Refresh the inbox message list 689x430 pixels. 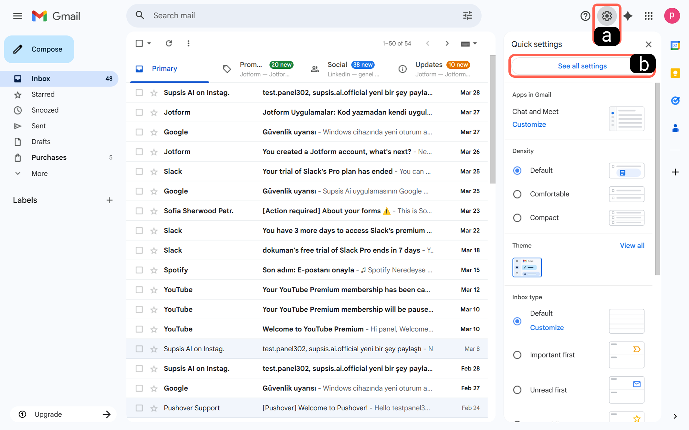coord(169,43)
